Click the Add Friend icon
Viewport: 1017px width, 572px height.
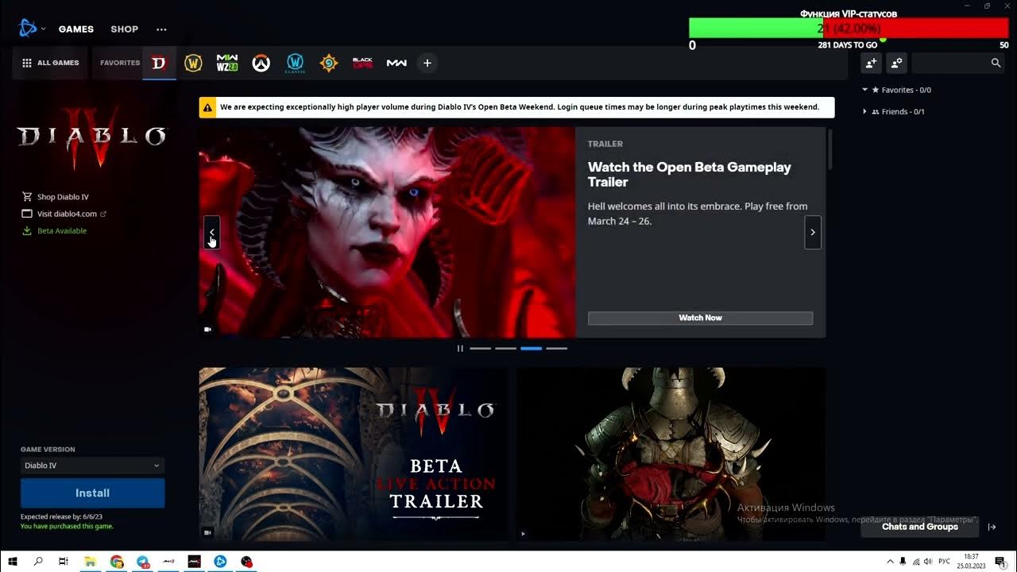(x=872, y=63)
